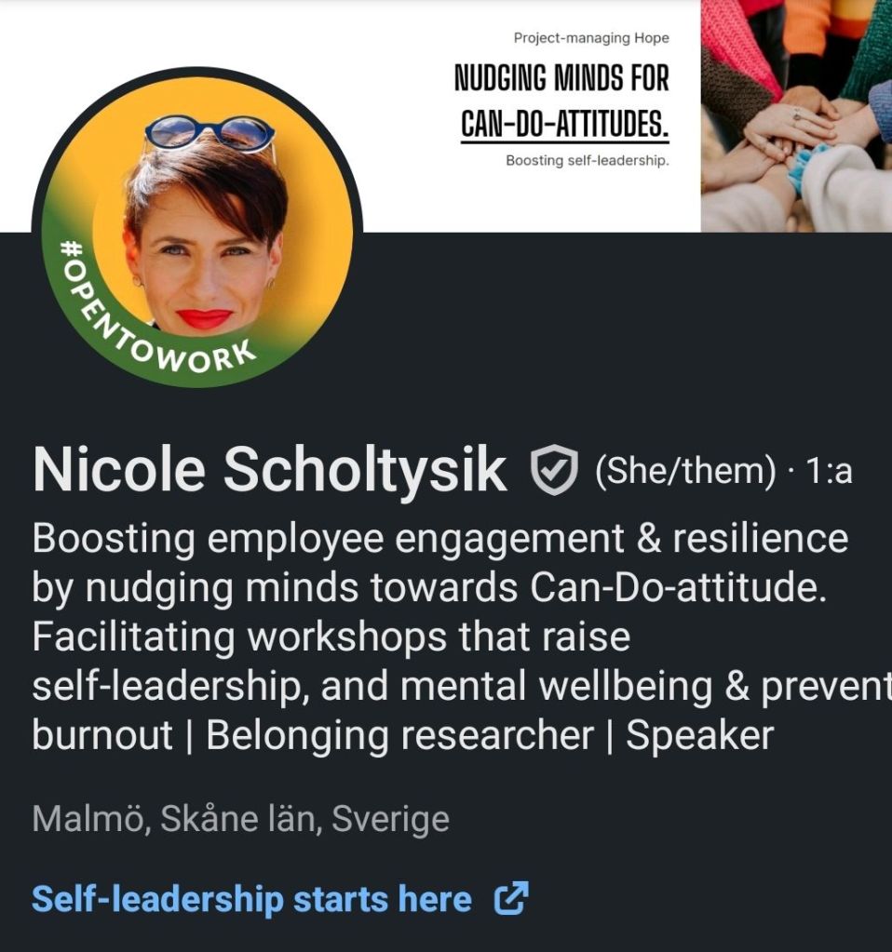This screenshot has height=952, width=892.
Task: Open the stacked hands banner photo
Action: pyautogui.click(x=796, y=115)
